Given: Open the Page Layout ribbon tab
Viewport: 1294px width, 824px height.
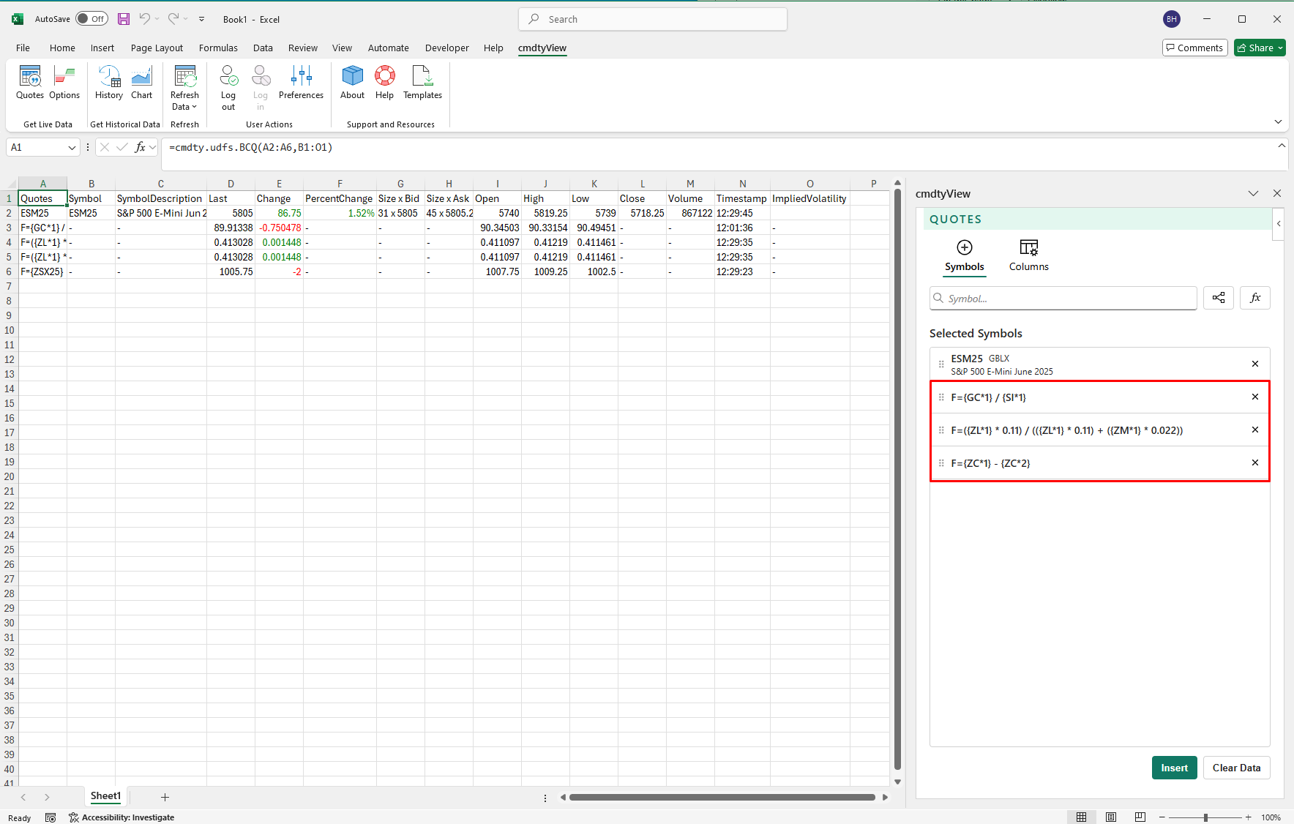Looking at the screenshot, I should point(157,48).
